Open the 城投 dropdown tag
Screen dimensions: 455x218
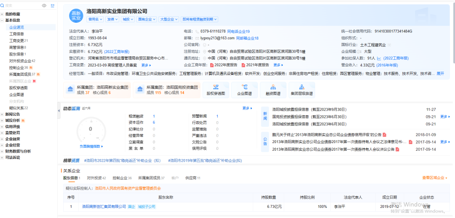[x=128, y=19]
